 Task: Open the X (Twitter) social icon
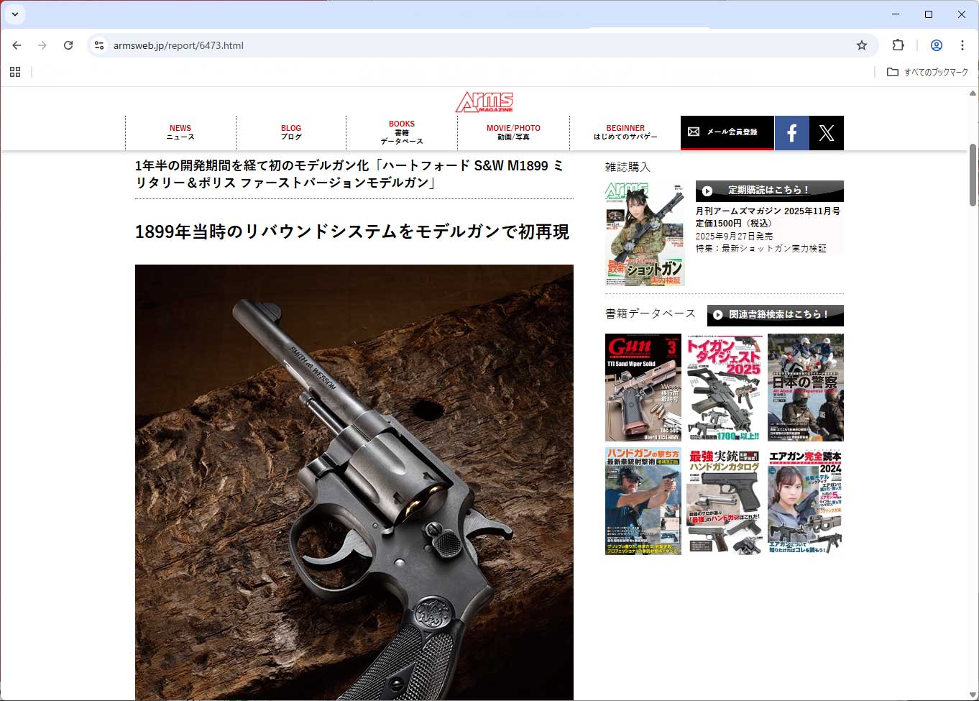[x=827, y=133]
